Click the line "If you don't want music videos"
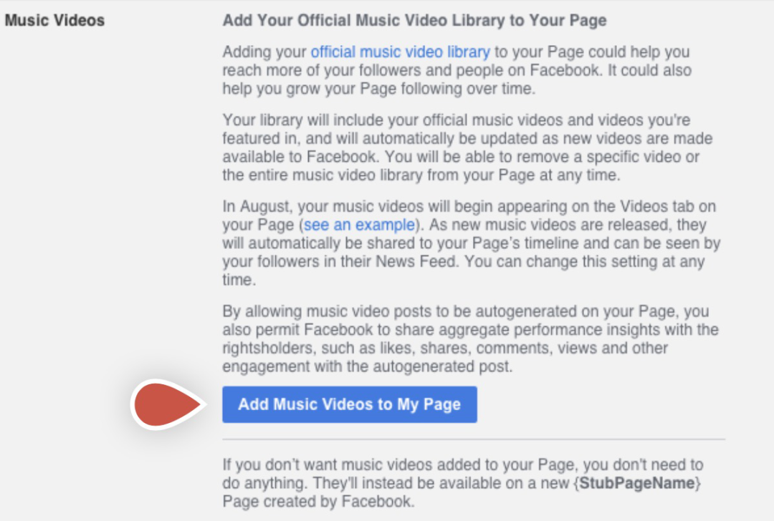Viewport: 774px width, 521px height. [462, 464]
